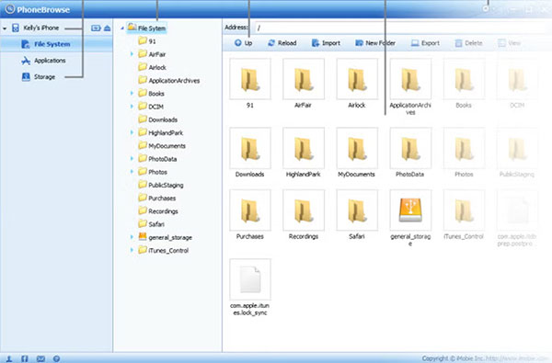Select the general_storage USB drive icon

point(410,210)
